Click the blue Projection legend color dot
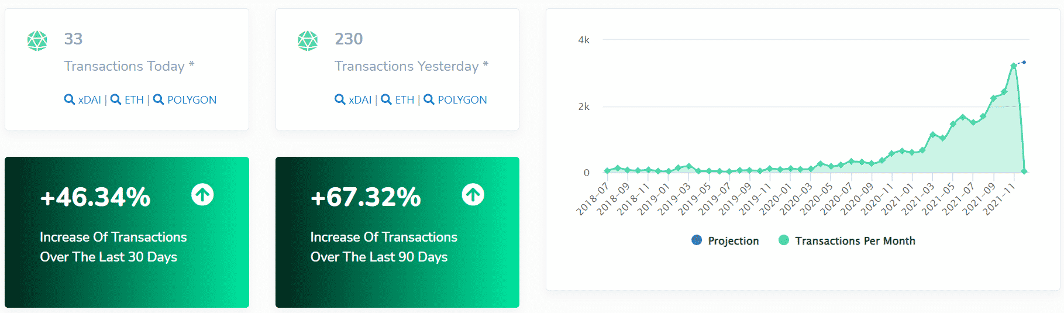The width and height of the screenshot is (1064, 313). [x=697, y=240]
